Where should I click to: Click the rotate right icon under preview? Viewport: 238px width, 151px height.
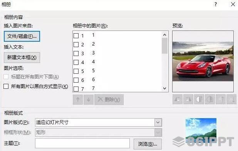point(188,99)
